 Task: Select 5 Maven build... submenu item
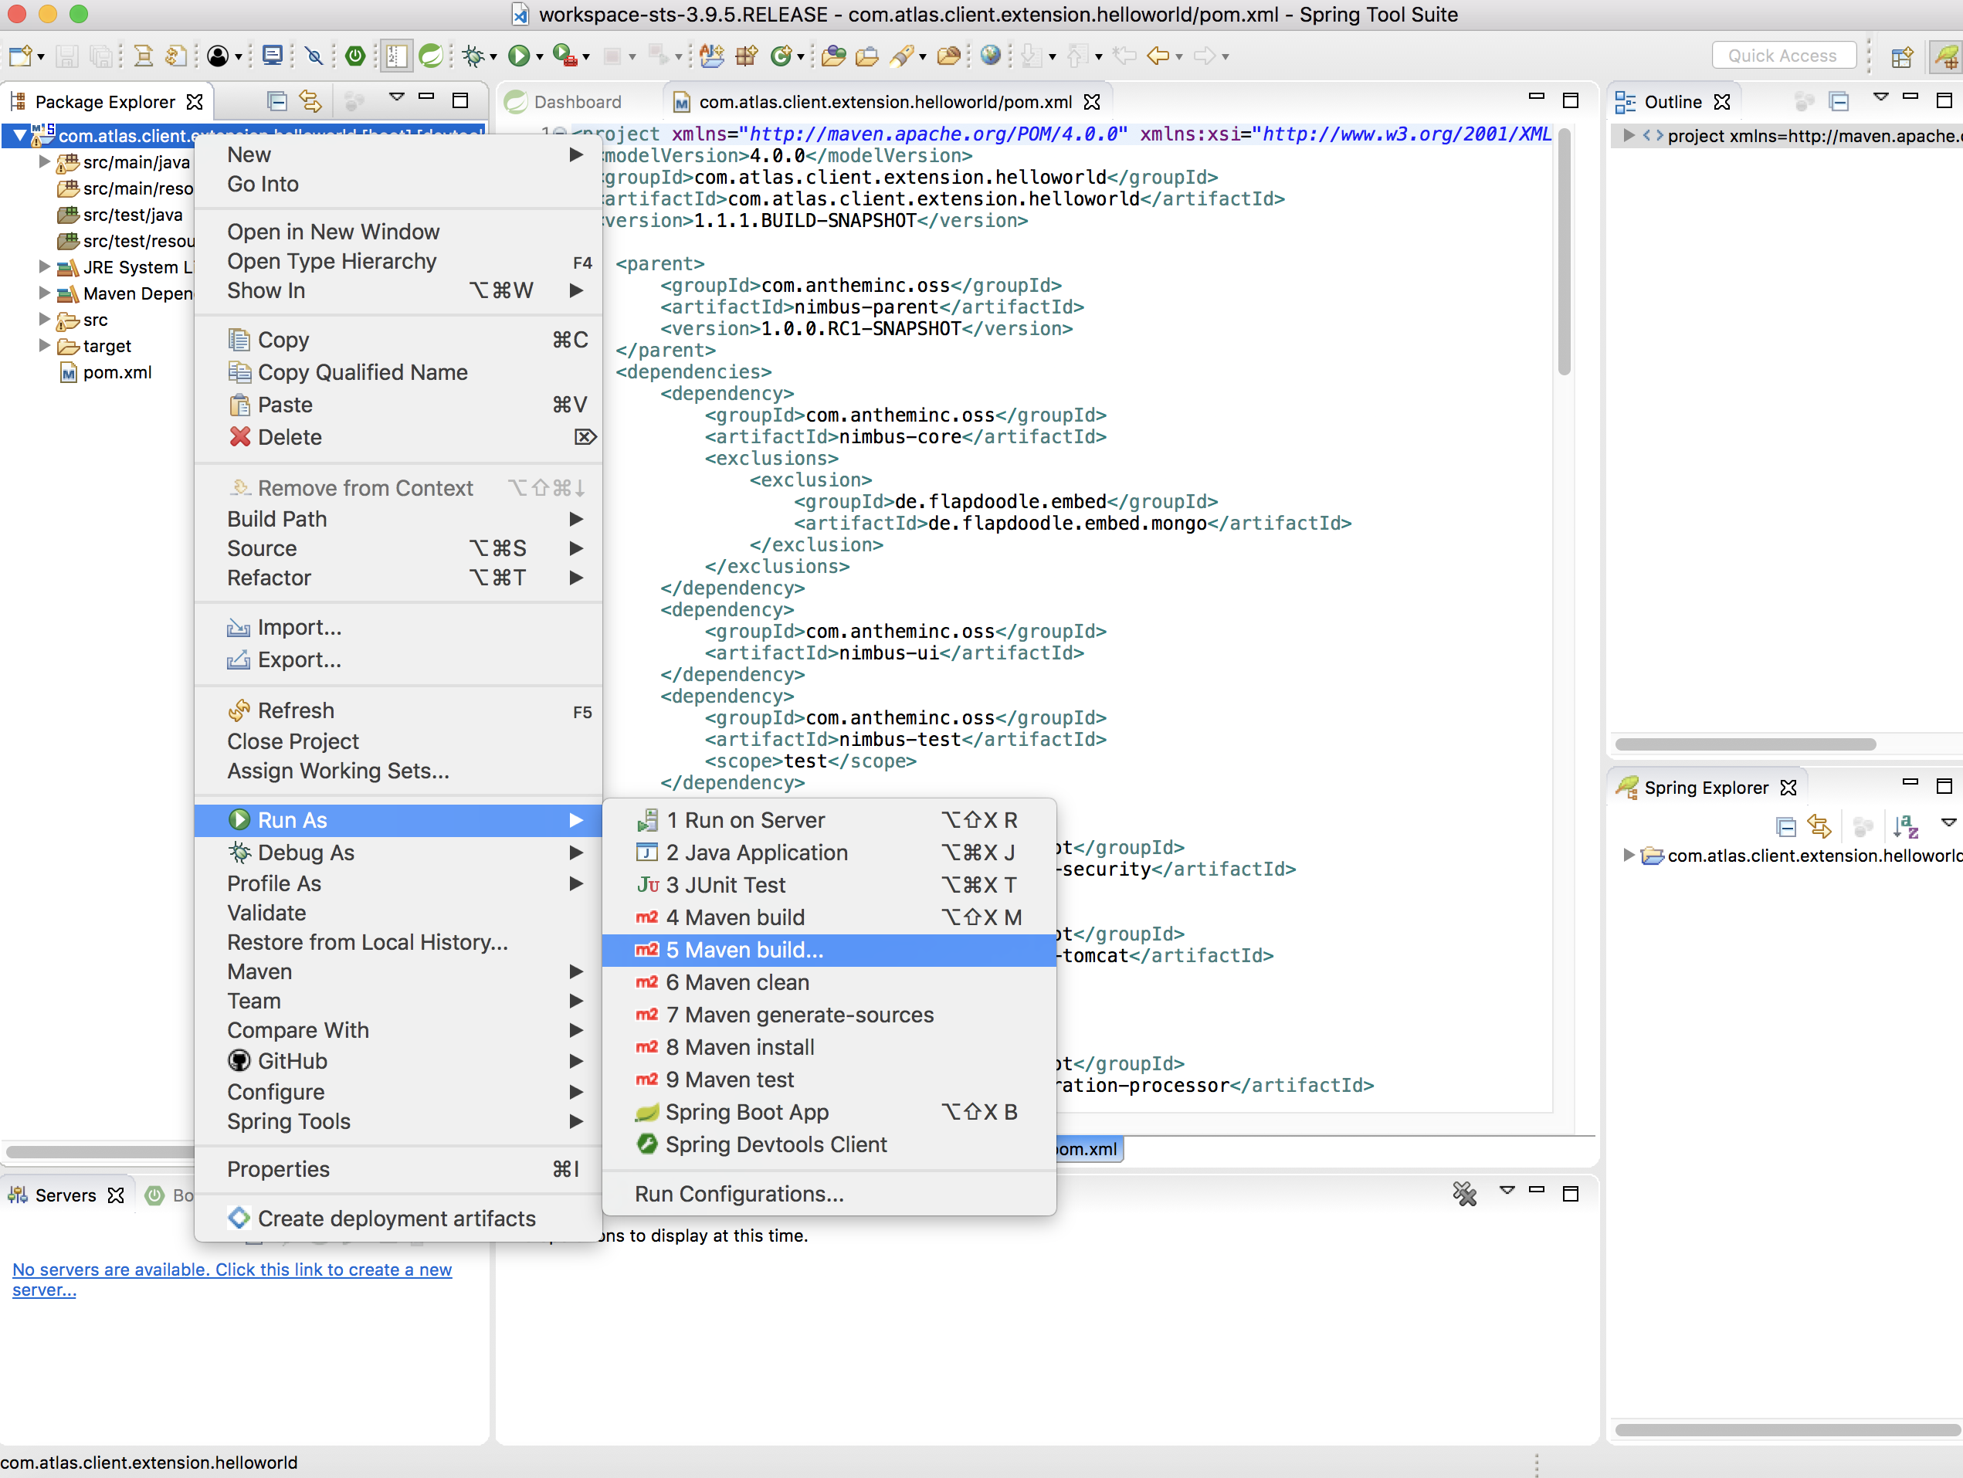click(829, 950)
